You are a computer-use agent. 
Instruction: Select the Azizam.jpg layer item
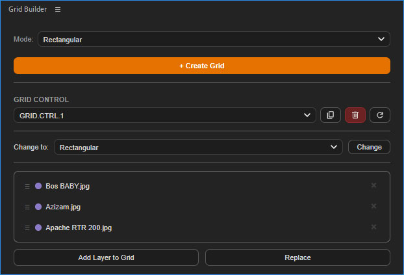point(202,207)
